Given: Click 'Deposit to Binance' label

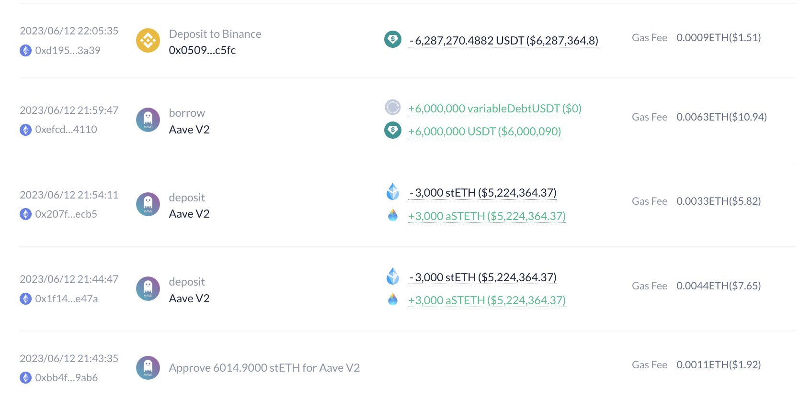Looking at the screenshot, I should [x=215, y=34].
